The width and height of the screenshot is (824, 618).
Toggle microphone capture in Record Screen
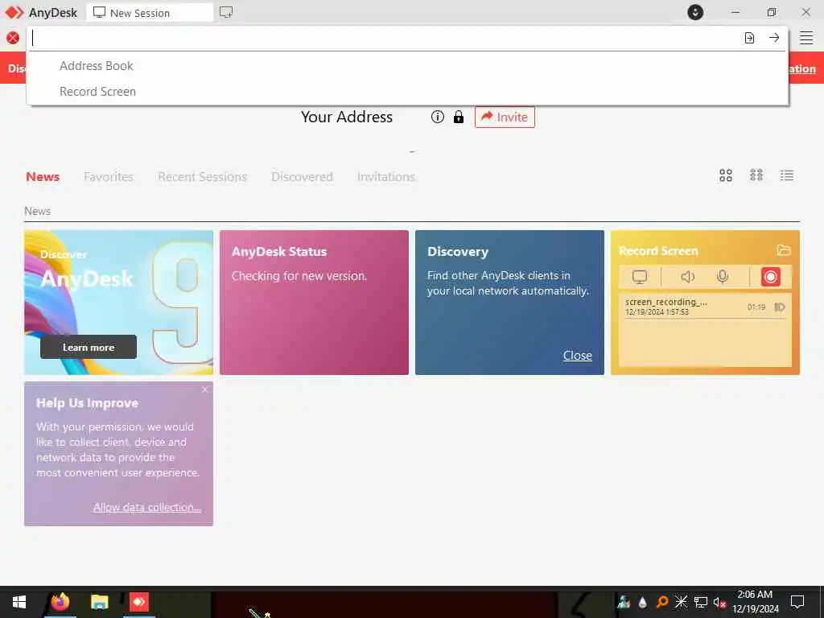pyautogui.click(x=723, y=277)
